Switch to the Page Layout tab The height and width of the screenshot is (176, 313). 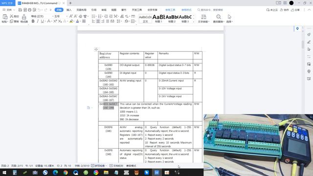pyautogui.click(x=82, y=10)
